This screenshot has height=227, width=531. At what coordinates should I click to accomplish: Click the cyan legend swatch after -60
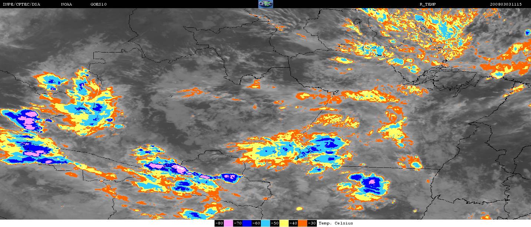tap(265, 223)
